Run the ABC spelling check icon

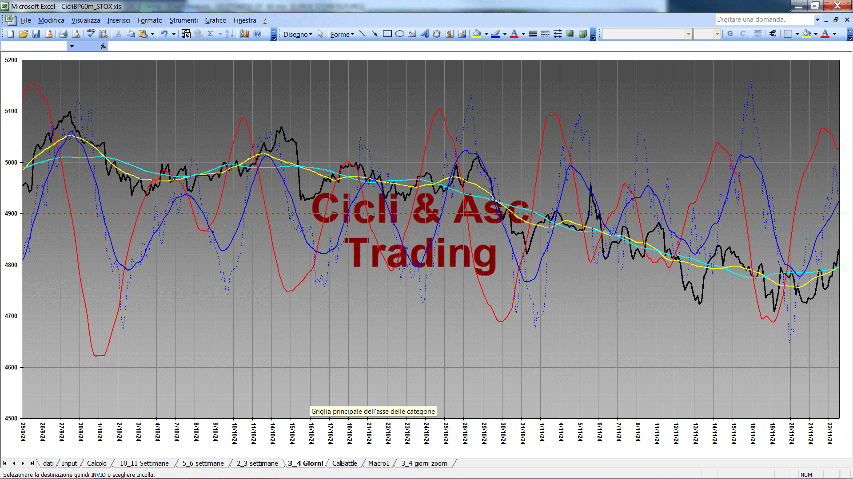click(x=91, y=34)
